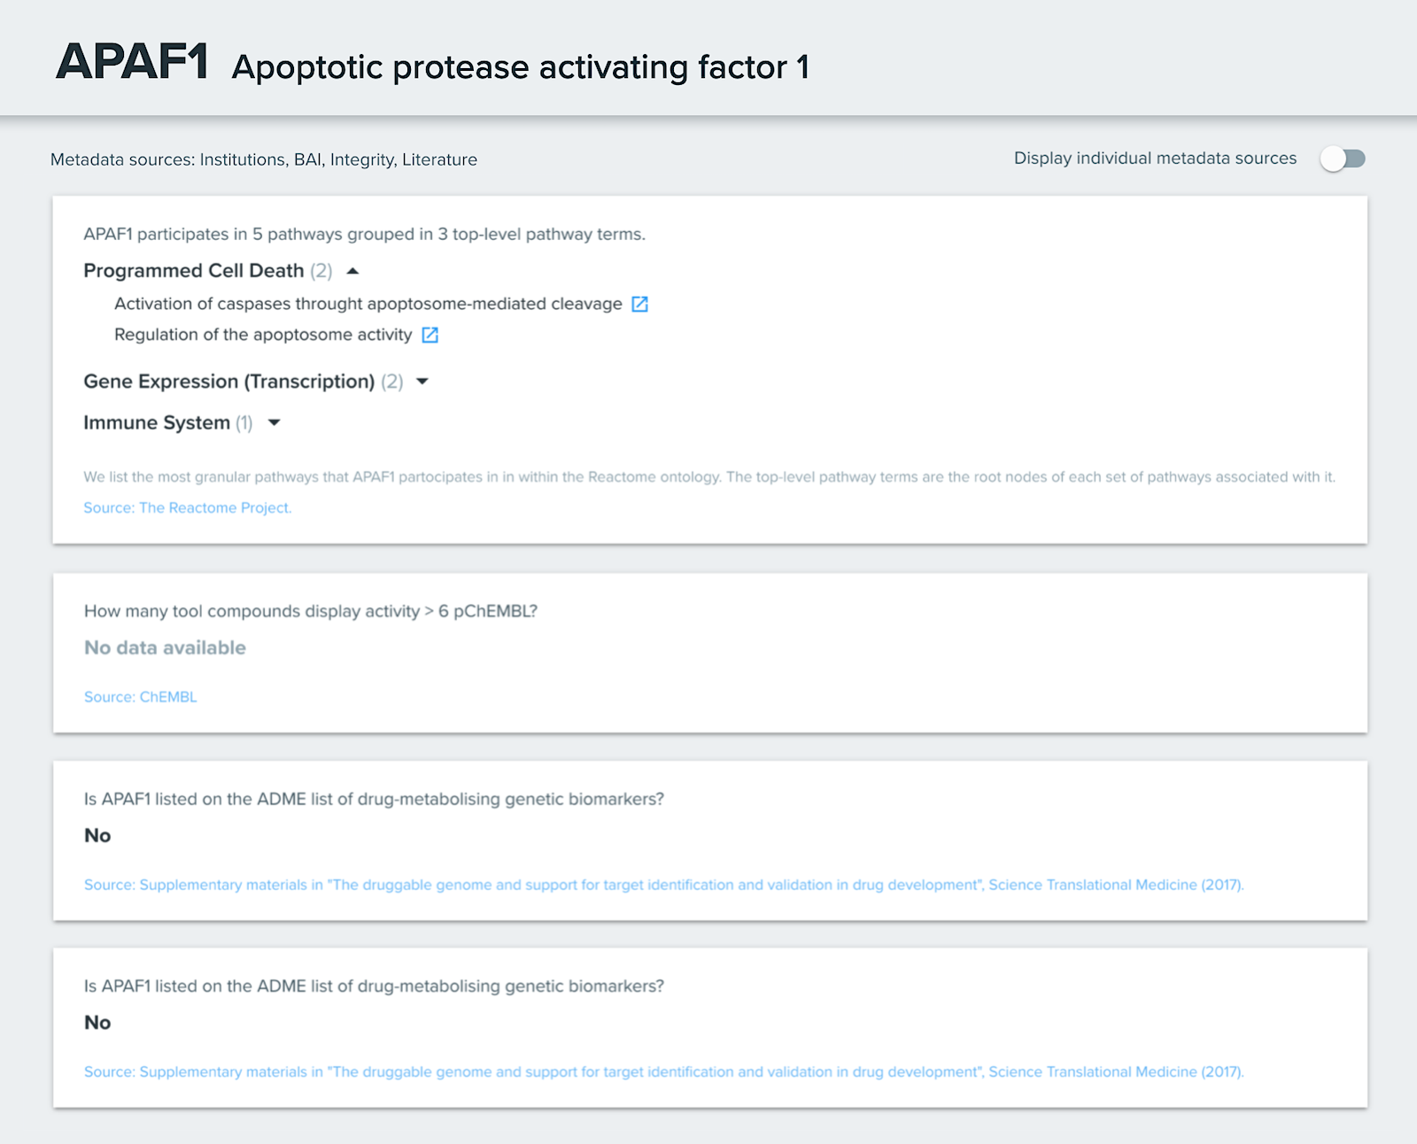Select the Gene Expression (Transcription) heading
The width and height of the screenshot is (1417, 1144).
tap(229, 382)
